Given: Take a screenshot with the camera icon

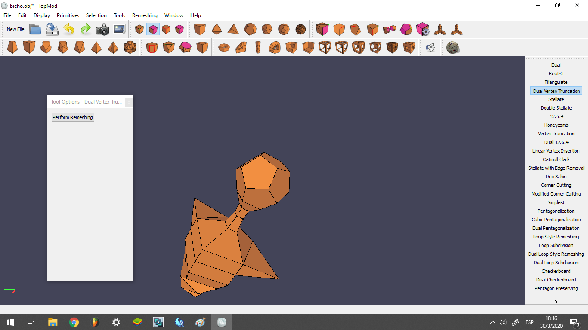Looking at the screenshot, I should click(x=102, y=29).
